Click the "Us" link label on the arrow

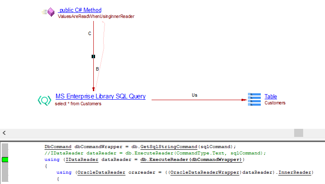coord(194,95)
